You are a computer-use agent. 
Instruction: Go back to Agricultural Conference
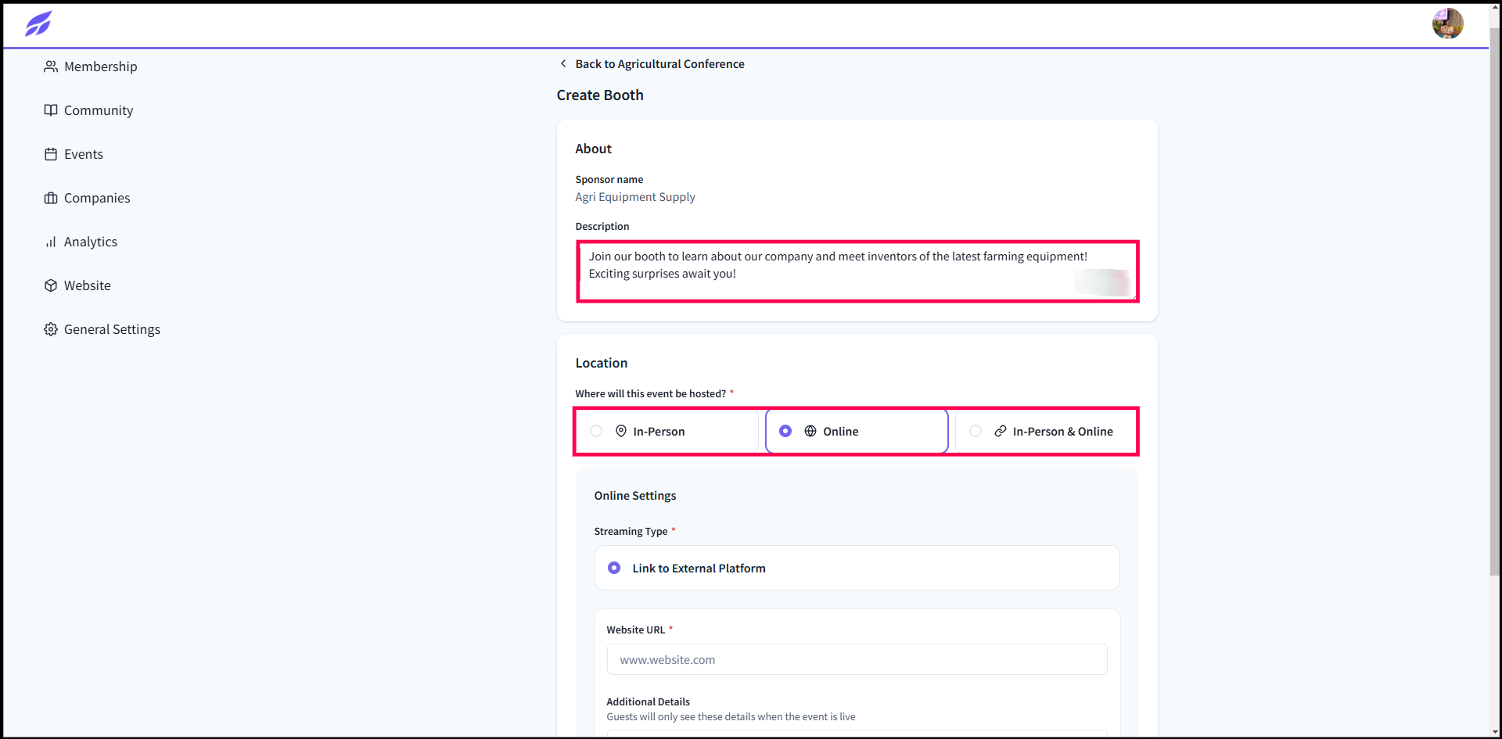point(659,64)
